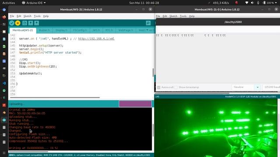280x157 pixels.
Task: Open Sketch menu in MembuatJWS-21-0 window
Action: point(173,16)
